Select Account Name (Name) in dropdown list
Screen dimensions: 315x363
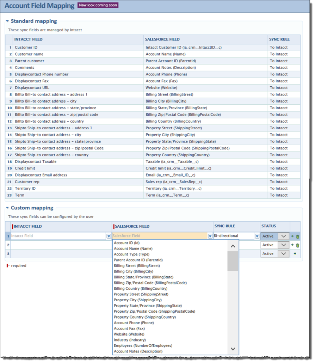133,248
